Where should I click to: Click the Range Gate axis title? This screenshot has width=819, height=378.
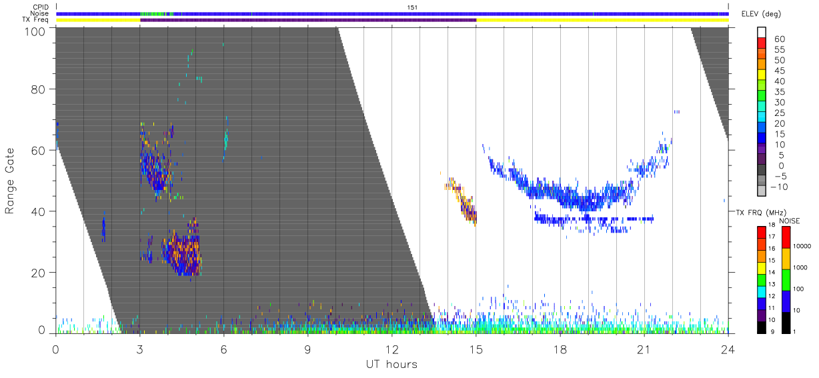tap(11, 181)
